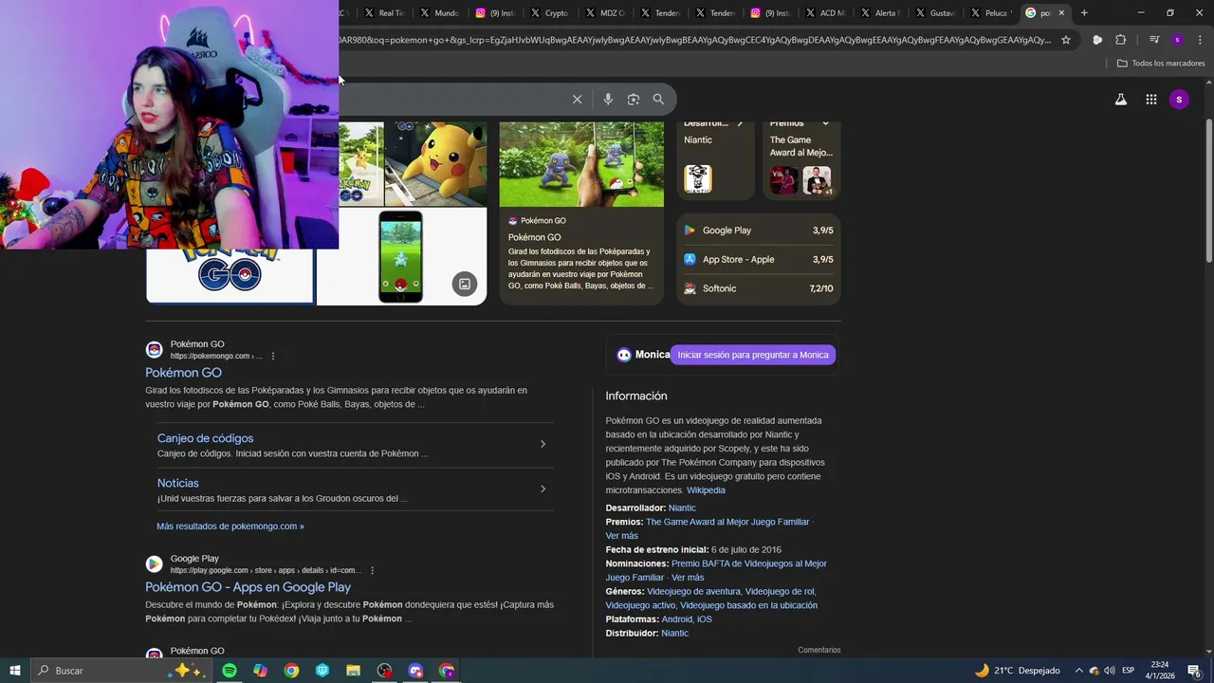1214x683 pixels.
Task: Open Spotify from the taskbar
Action: pyautogui.click(x=230, y=671)
